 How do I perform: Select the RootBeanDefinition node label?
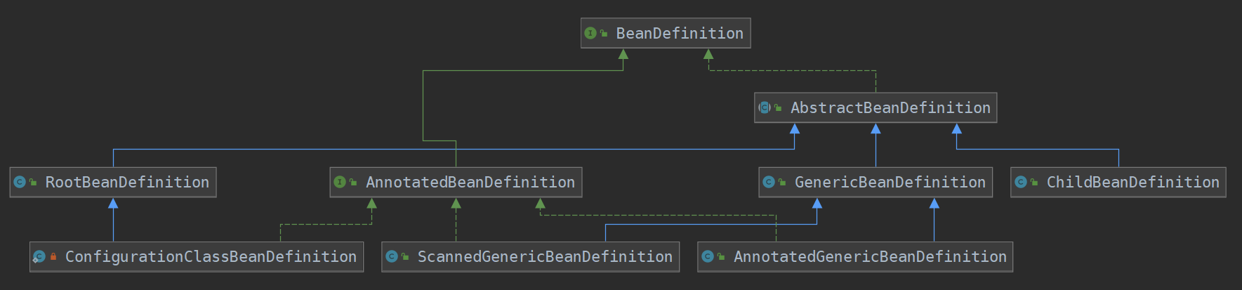[127, 182]
